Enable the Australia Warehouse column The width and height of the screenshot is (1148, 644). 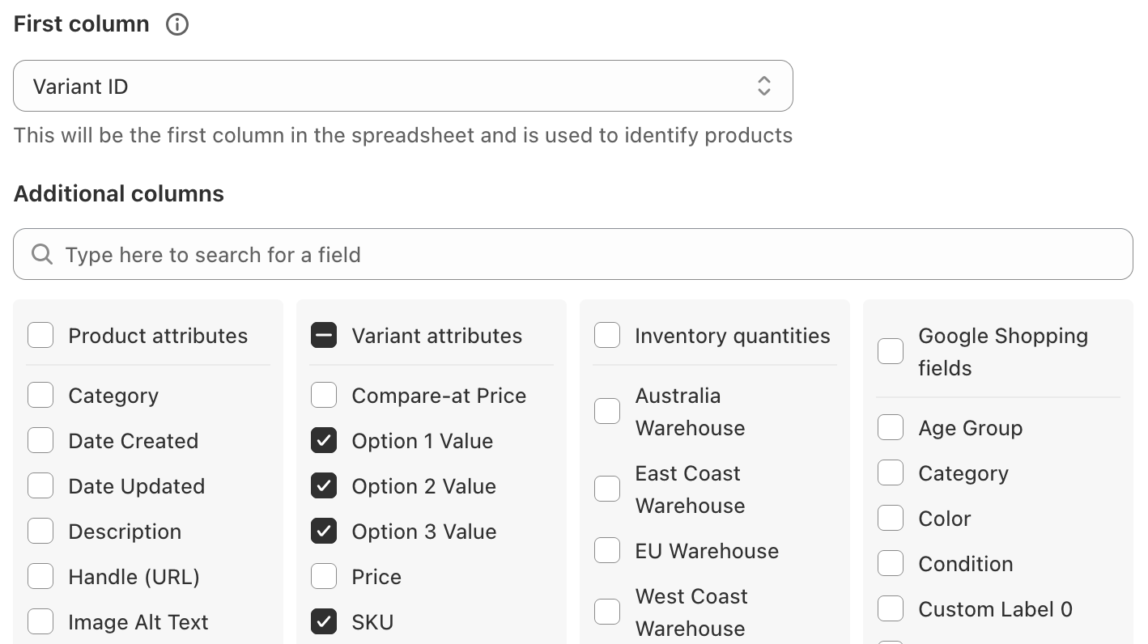(607, 411)
